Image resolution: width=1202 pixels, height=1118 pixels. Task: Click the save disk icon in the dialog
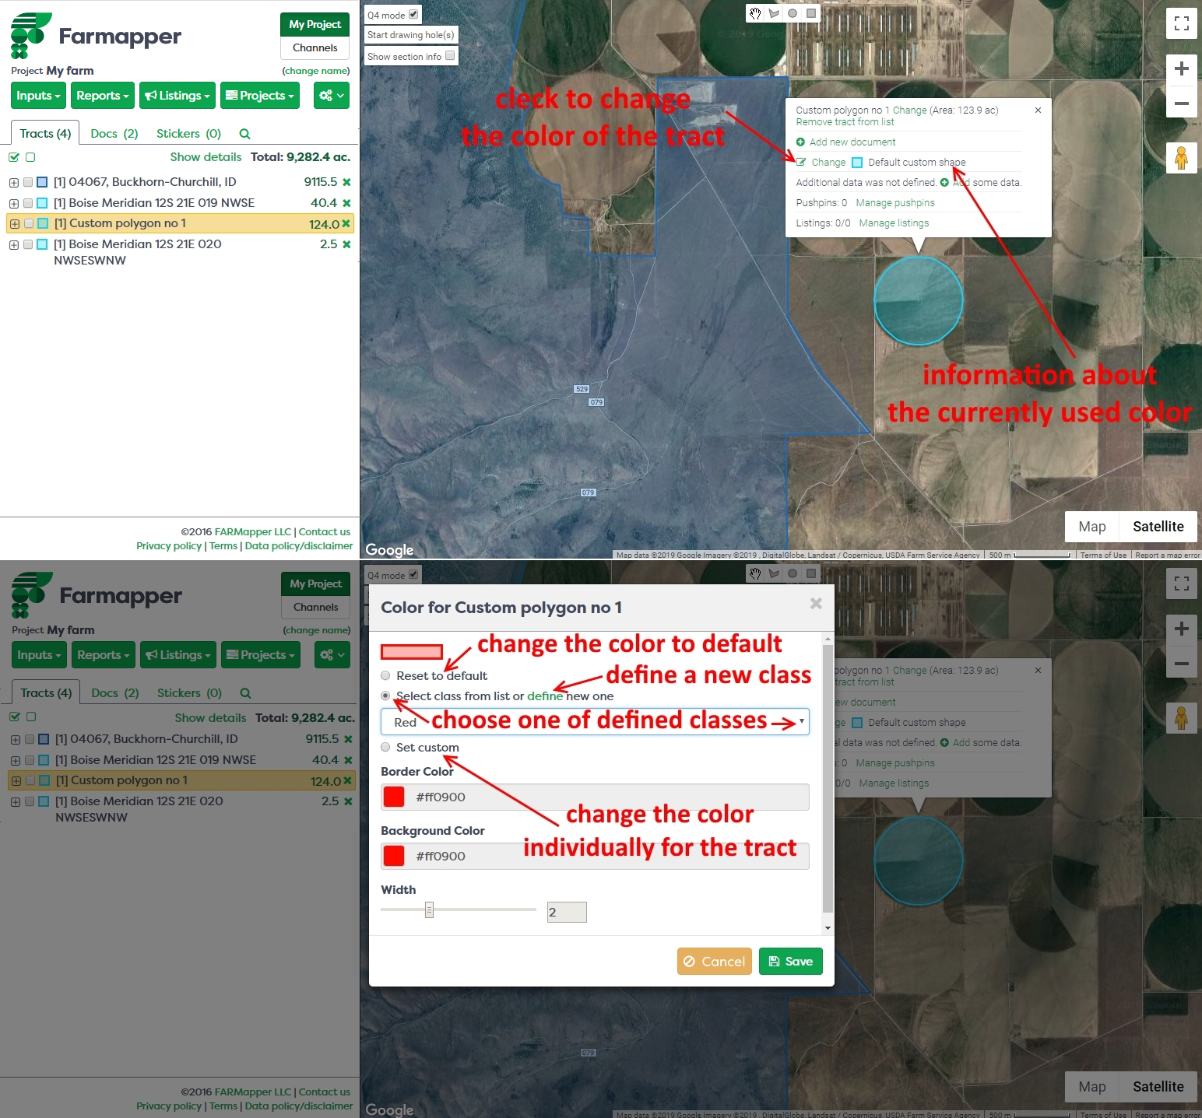pyautogui.click(x=774, y=962)
